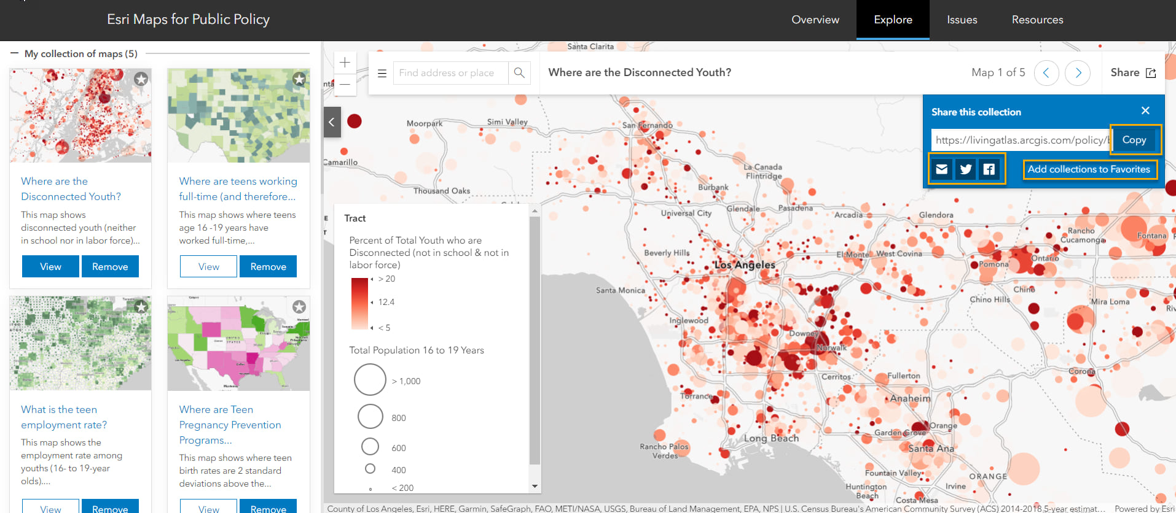Open 'What is the teen employment rate?' link
The width and height of the screenshot is (1176, 513).
click(64, 417)
